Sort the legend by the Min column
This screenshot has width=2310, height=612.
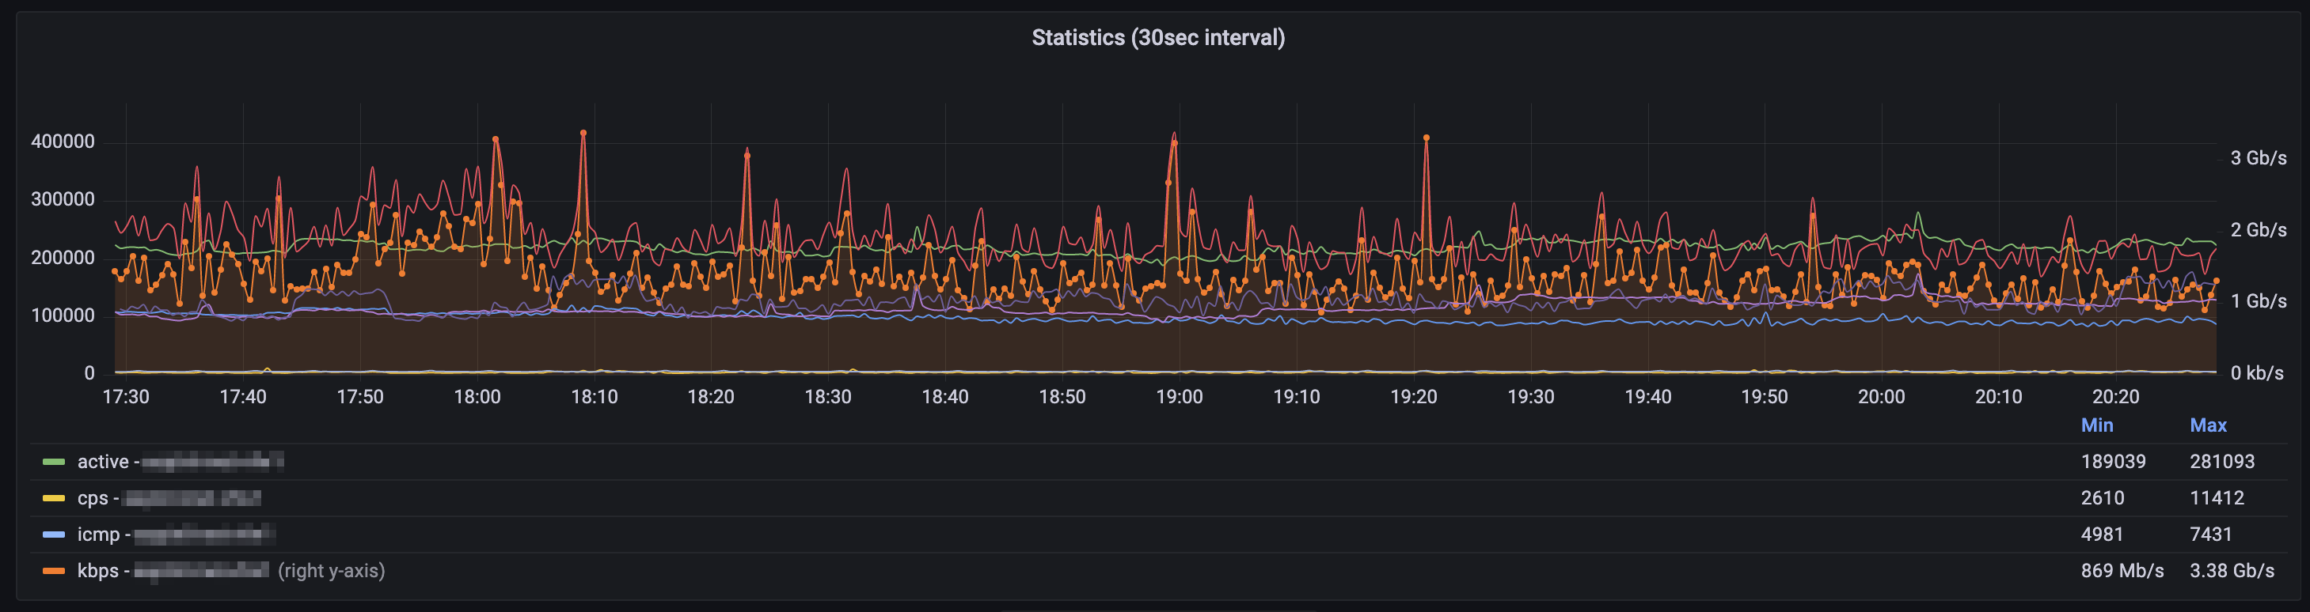(x=2096, y=425)
